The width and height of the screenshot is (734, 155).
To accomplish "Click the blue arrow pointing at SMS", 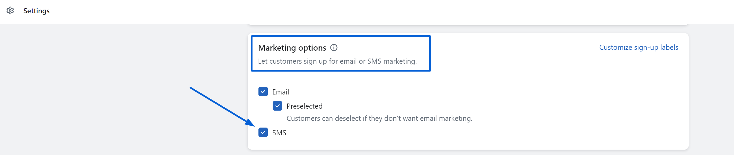I will click(222, 107).
